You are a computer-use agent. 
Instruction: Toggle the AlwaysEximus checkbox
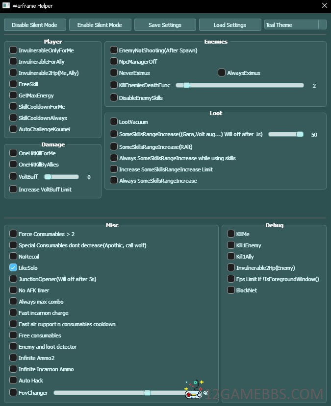coord(222,73)
